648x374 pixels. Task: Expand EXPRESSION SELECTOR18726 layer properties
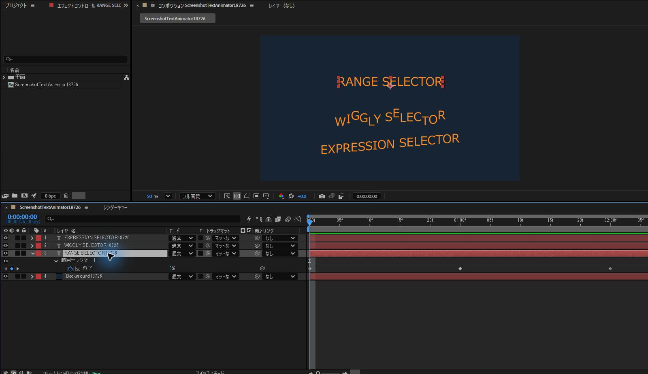tap(32, 238)
